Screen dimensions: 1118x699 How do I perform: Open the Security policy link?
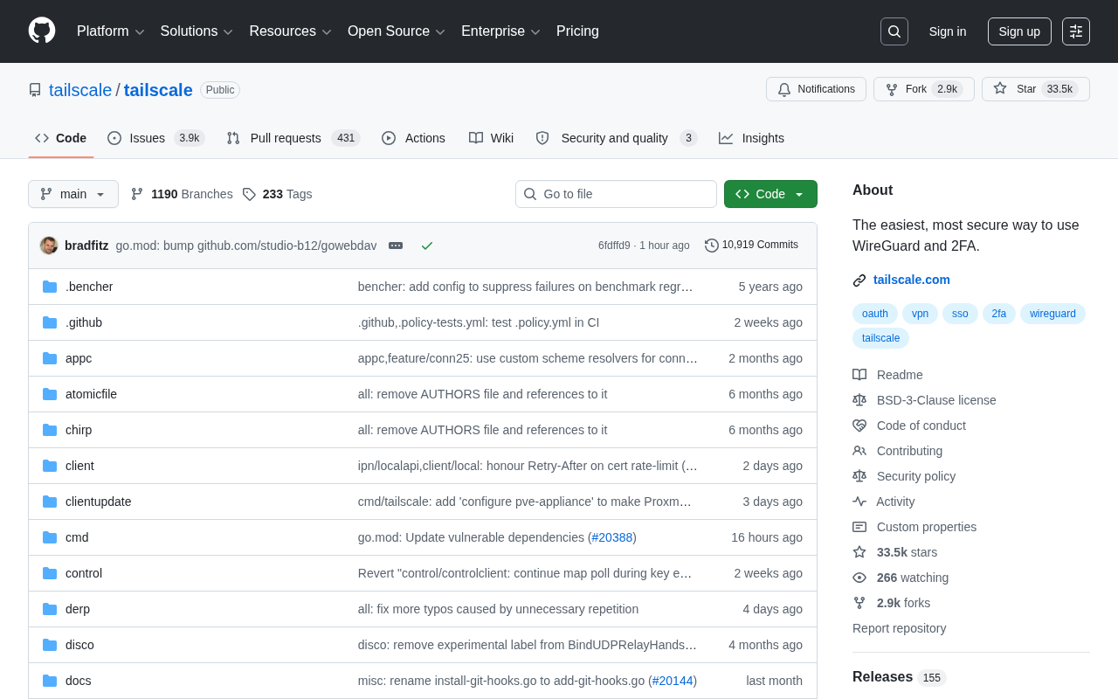click(916, 476)
